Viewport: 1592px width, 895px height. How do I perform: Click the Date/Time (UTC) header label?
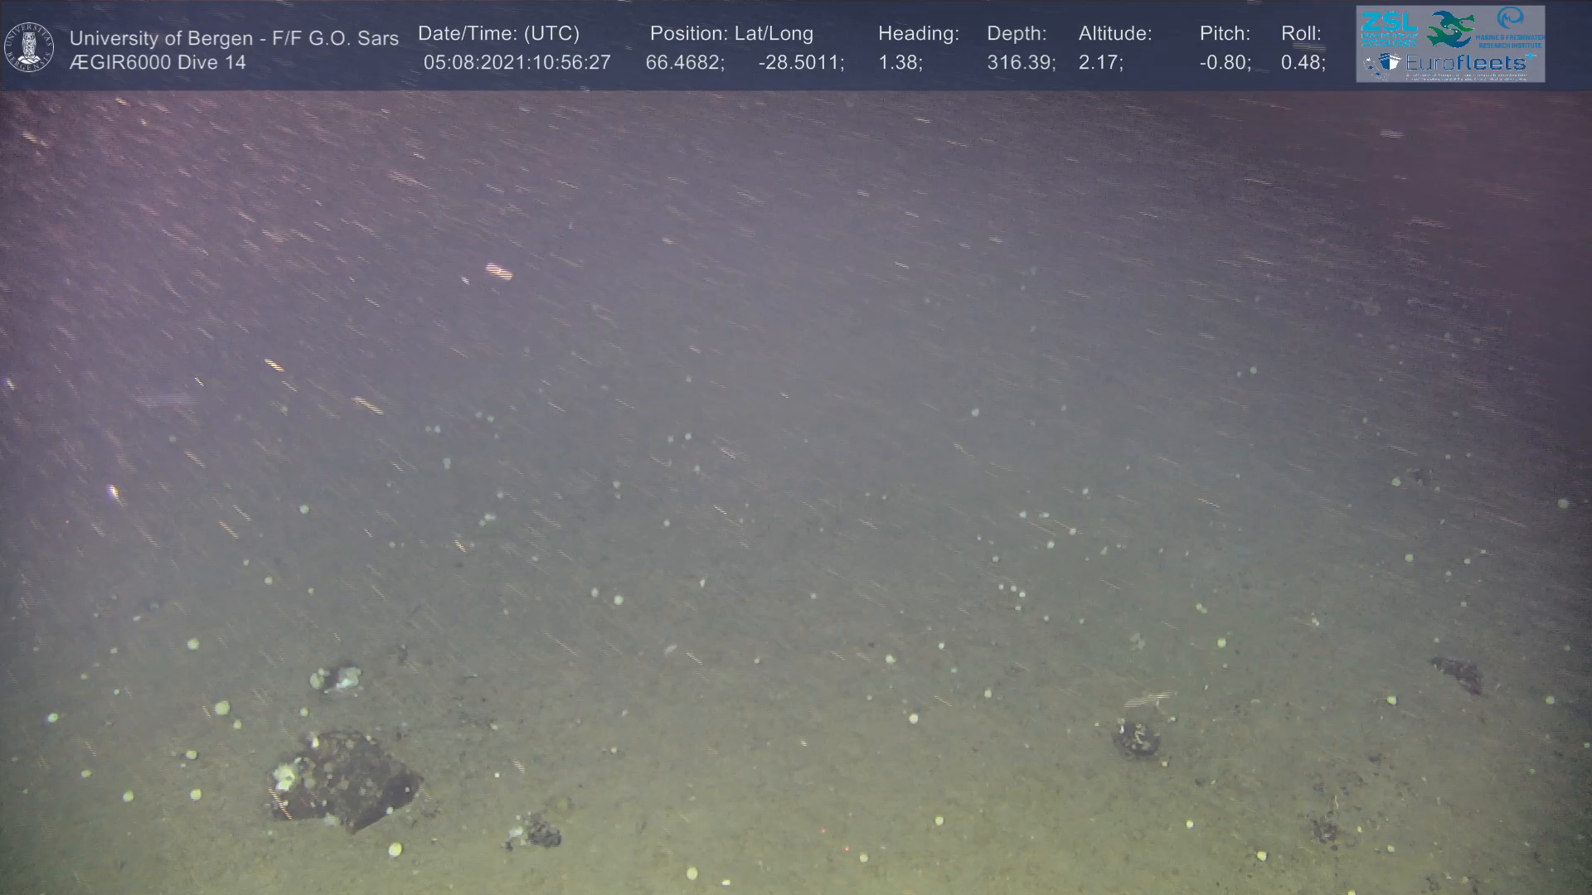pyautogui.click(x=498, y=34)
